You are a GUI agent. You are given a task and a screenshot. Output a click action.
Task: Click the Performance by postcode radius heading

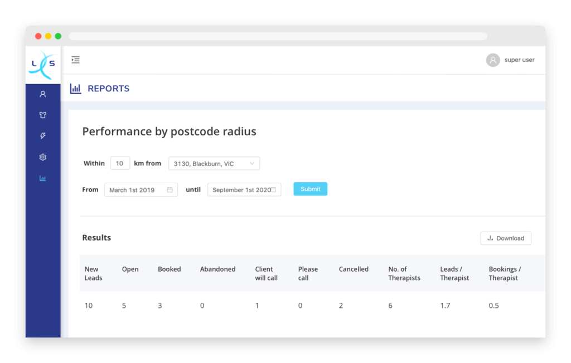point(169,131)
